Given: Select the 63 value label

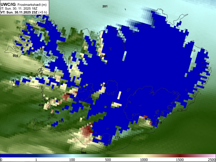Looking at the screenshot, I should click(x=51, y=77).
